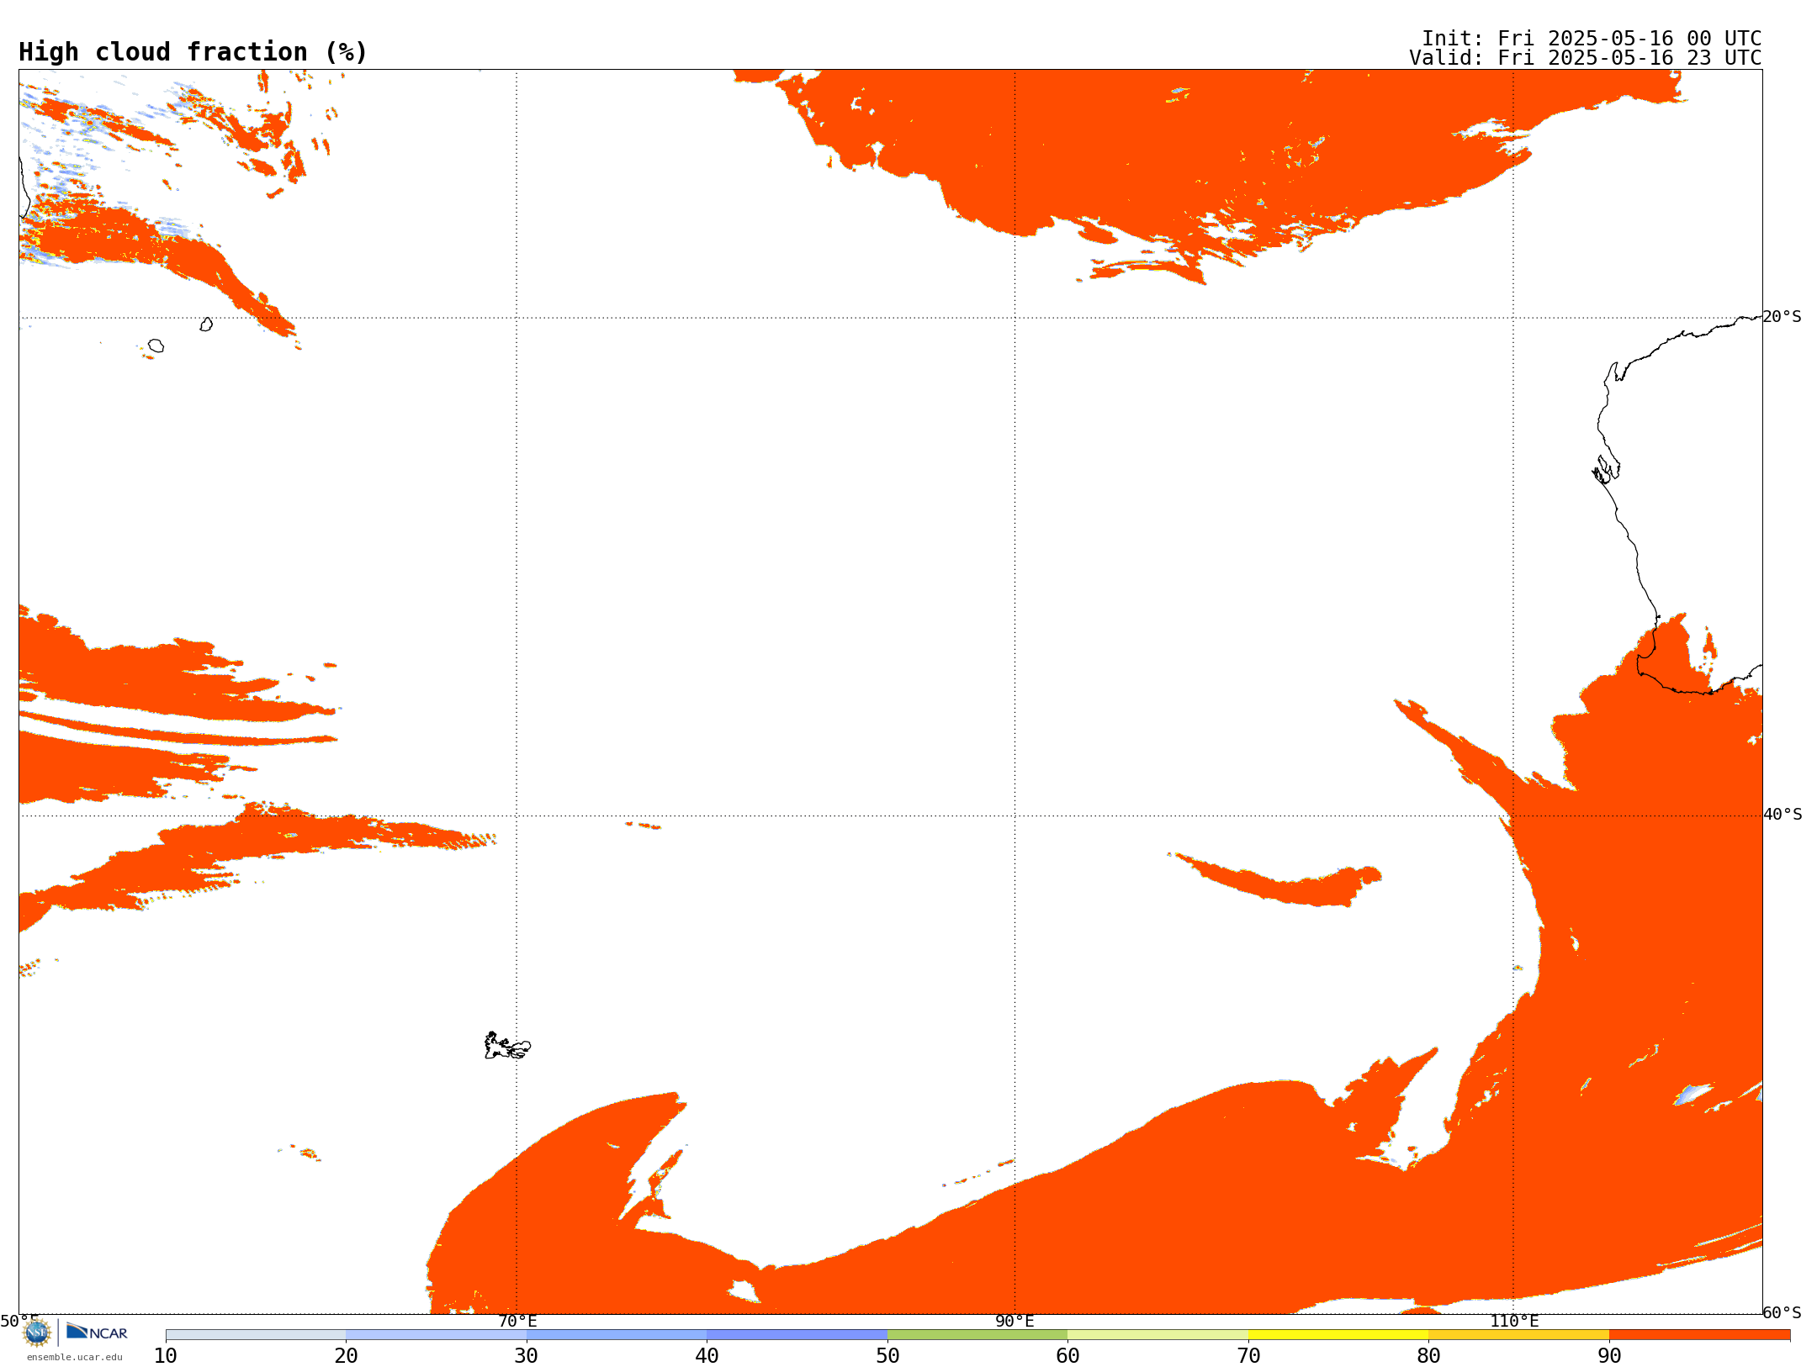Click the 20–30 light blue colorbar segment
Image resolution: width=1817 pixels, height=1367 pixels.
coord(436,1335)
